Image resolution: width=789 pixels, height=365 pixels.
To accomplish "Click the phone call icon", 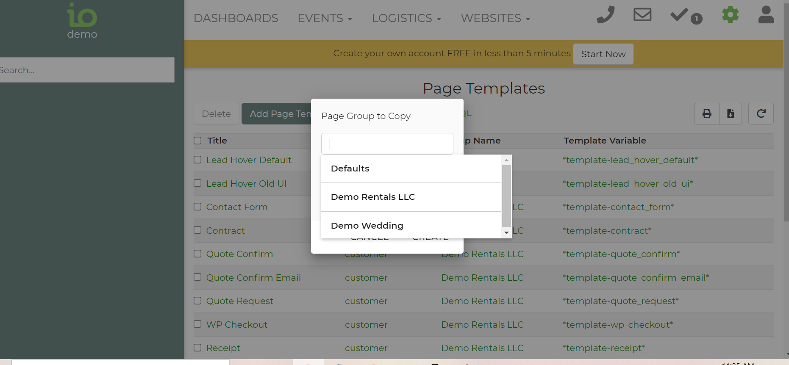I will click(x=606, y=15).
